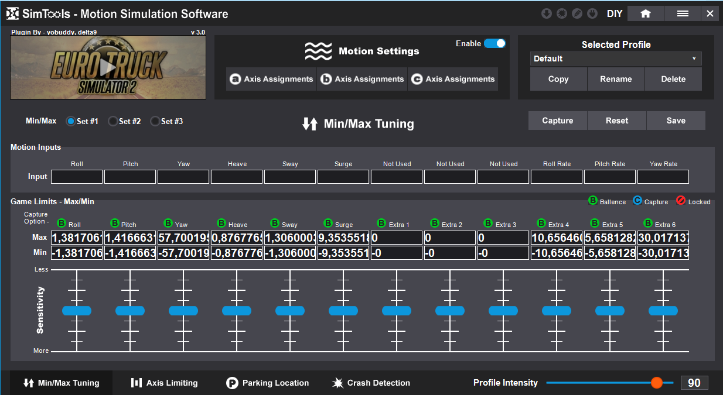Switch to the Axis Limiting tab
This screenshot has height=395, width=723.
pyautogui.click(x=164, y=383)
